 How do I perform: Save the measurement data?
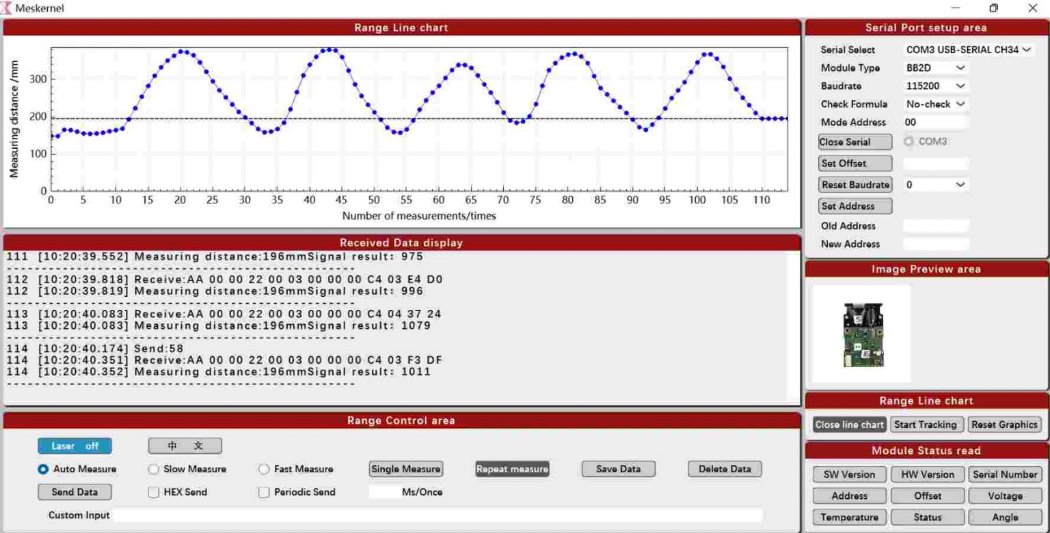(617, 469)
